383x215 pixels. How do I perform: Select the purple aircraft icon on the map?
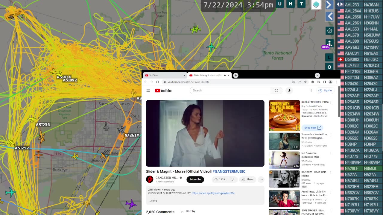131,204
